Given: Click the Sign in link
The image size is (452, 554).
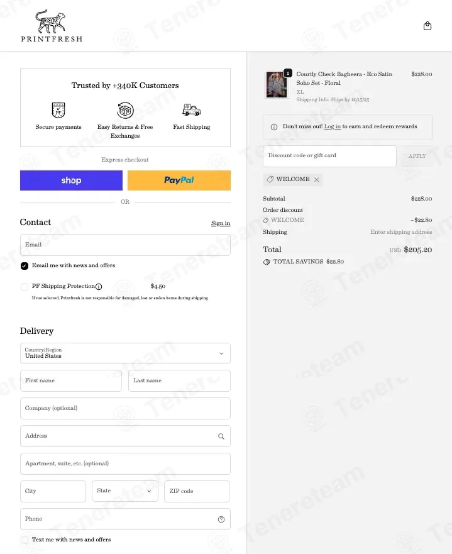Looking at the screenshot, I should coord(220,223).
